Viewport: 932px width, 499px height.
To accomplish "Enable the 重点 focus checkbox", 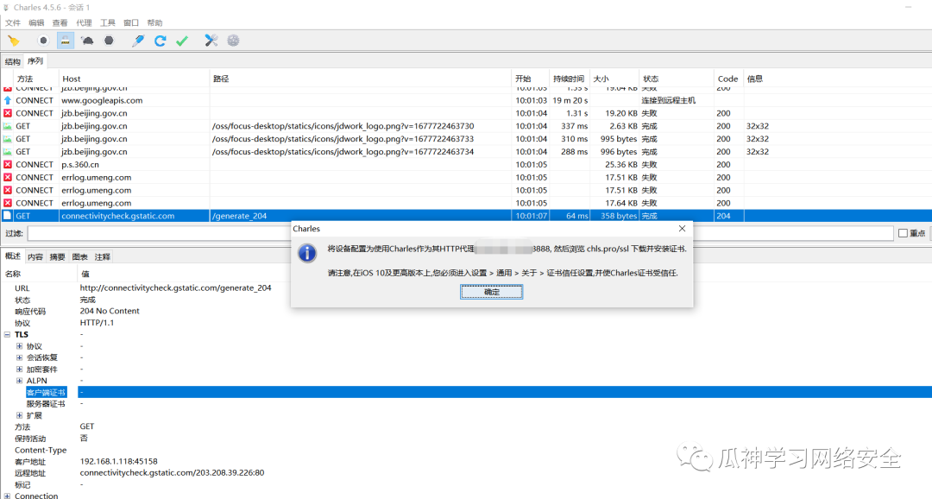I will click(903, 233).
